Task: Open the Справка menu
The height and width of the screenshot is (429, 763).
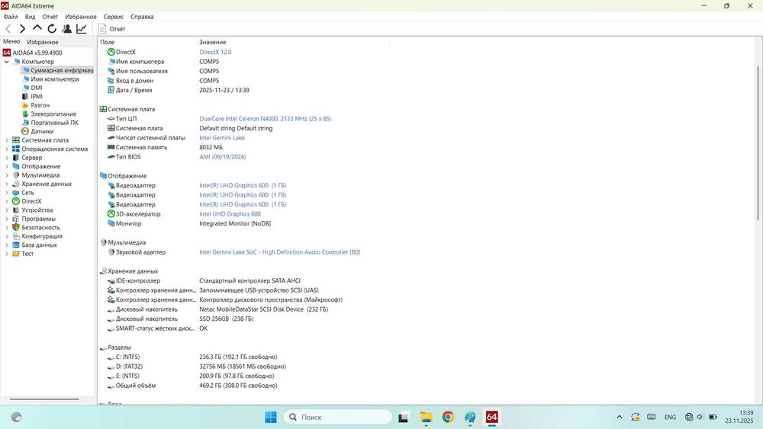Action: pos(142,17)
